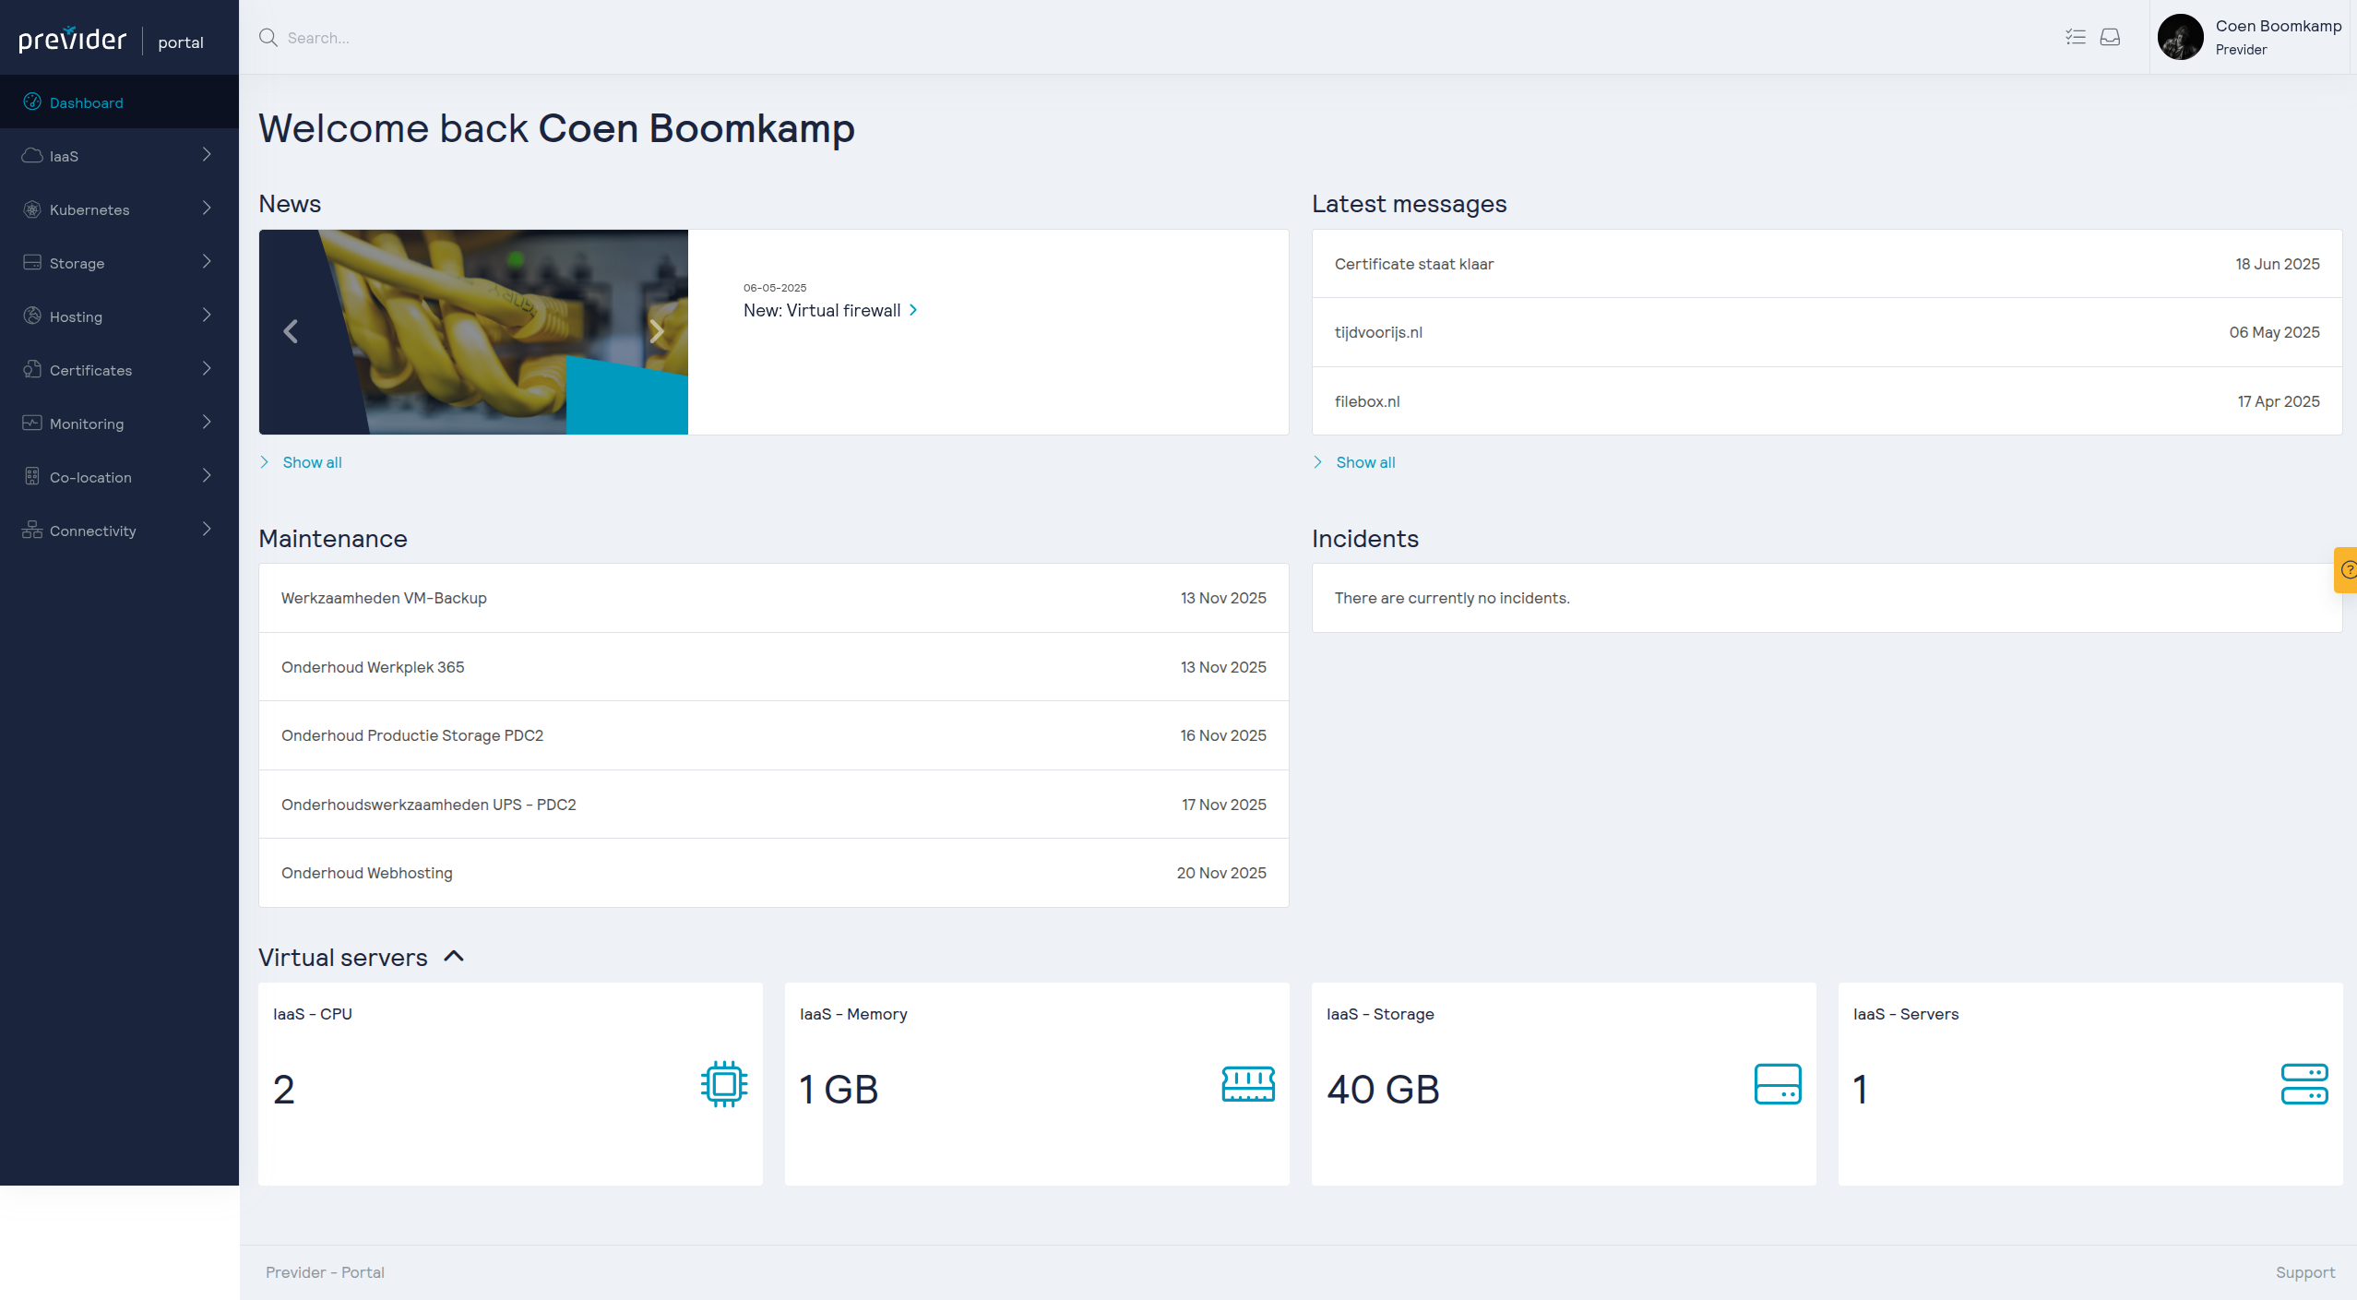2357x1300 pixels.
Task: Click the Support footer link
Action: (2304, 1272)
